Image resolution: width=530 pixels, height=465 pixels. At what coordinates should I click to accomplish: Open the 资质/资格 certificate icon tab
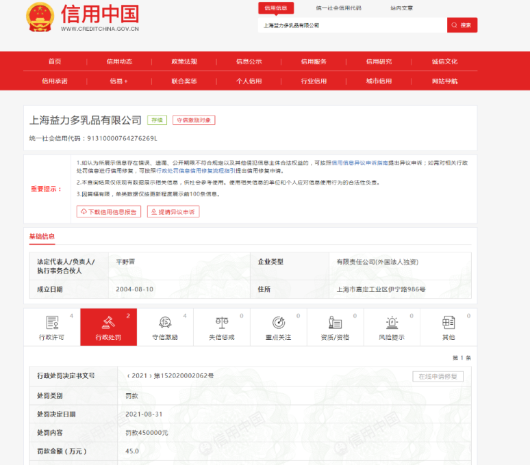(x=335, y=327)
